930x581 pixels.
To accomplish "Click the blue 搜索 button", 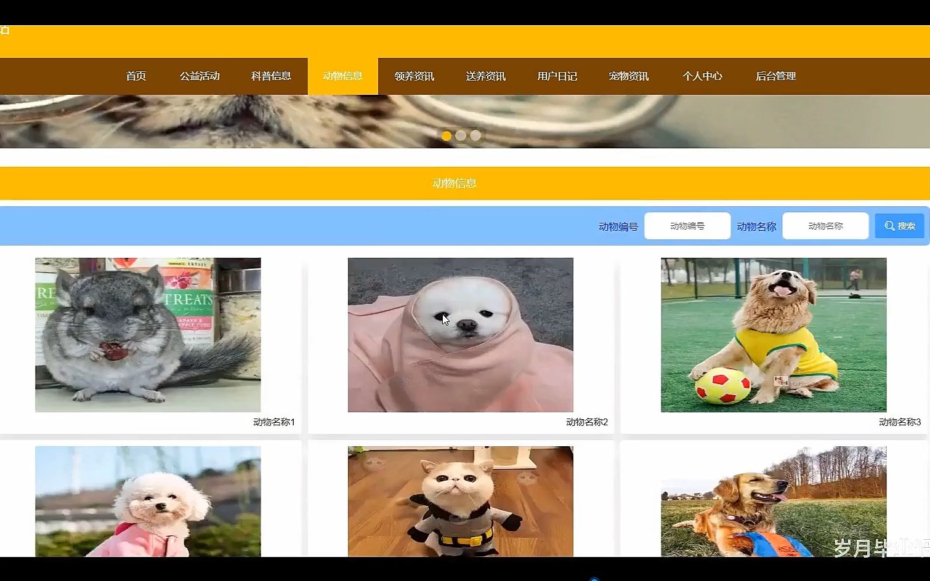I will pos(900,226).
